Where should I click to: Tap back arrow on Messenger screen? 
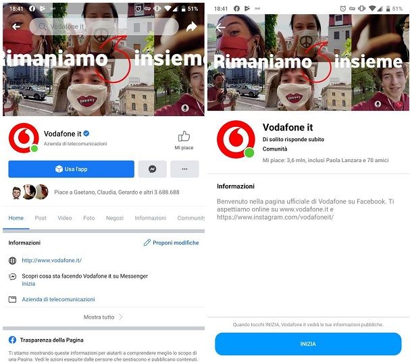click(220, 27)
